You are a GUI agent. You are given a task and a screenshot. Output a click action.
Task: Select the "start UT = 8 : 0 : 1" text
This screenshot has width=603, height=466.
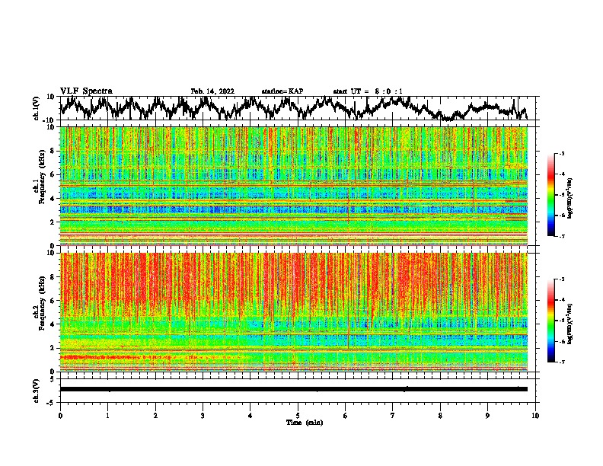coord(368,91)
